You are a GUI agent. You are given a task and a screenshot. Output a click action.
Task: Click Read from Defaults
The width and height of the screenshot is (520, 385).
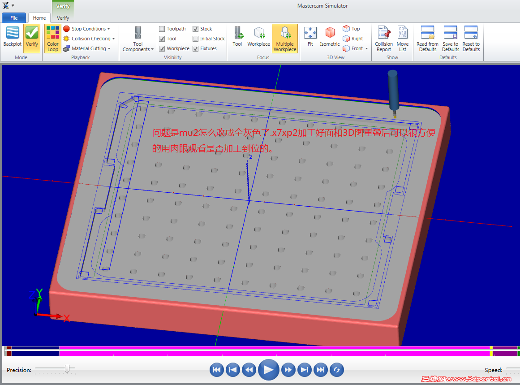click(x=427, y=39)
